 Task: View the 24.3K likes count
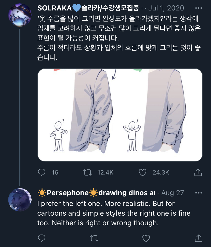(161, 172)
